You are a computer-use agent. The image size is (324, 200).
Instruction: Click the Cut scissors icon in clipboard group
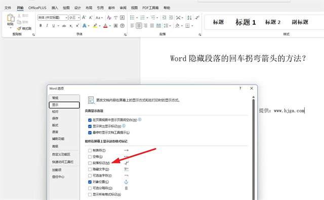click(x=19, y=16)
